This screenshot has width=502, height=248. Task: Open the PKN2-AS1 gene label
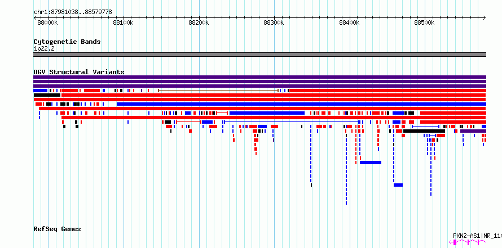tap(477, 236)
